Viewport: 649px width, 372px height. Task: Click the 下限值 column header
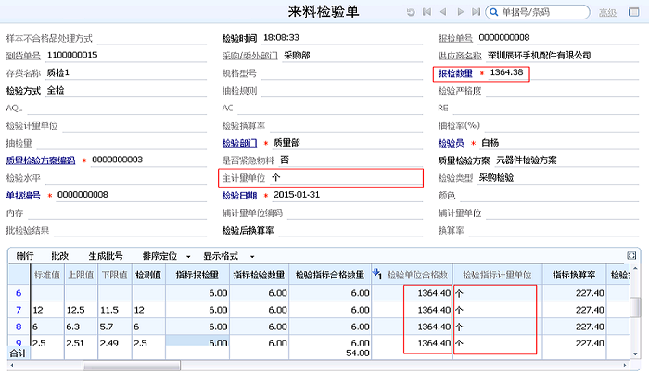[x=115, y=275]
